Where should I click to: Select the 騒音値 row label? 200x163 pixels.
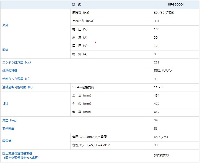click(7, 141)
